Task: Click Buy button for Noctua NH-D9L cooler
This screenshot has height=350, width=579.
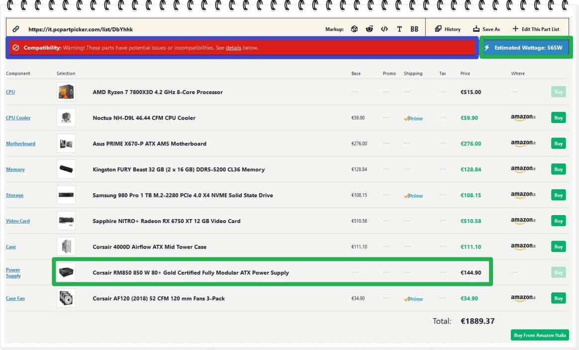Action: [x=558, y=118]
